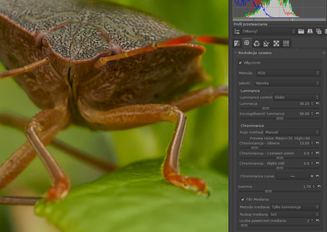Open the Metoda dropdown set to RGB
The image size is (327, 232).
coord(288,73)
